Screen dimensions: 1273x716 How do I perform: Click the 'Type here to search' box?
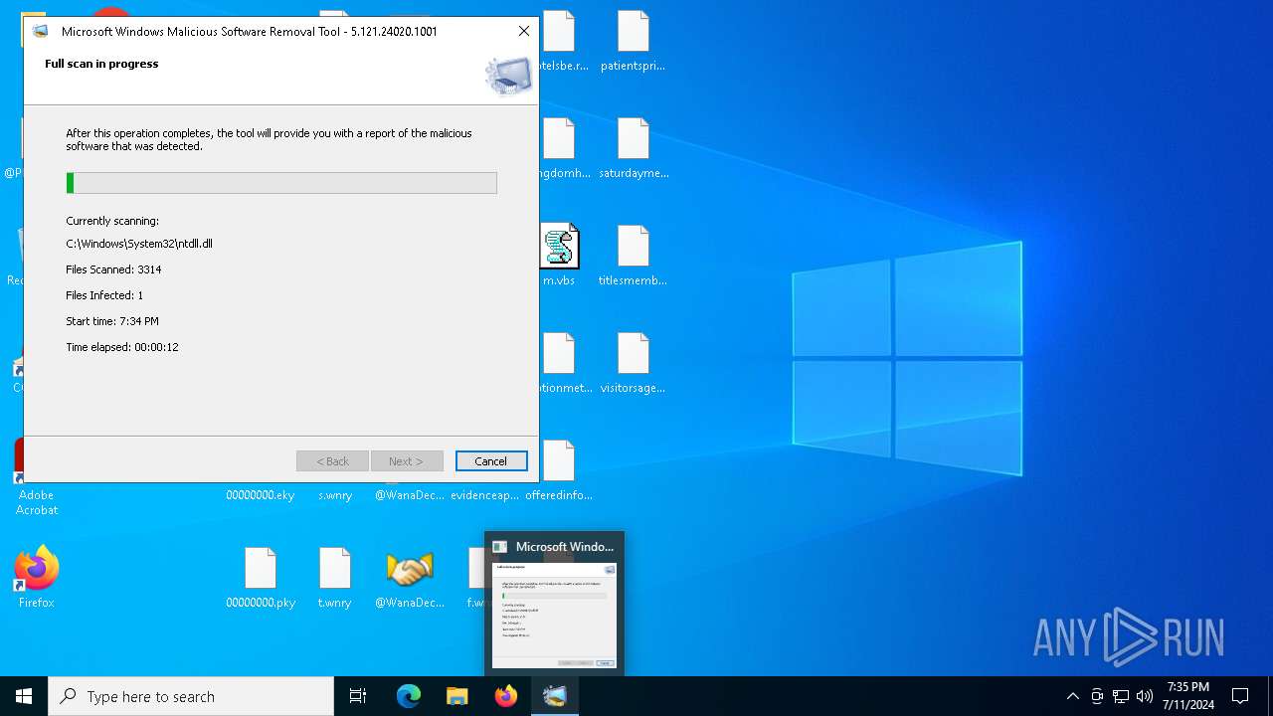(x=191, y=696)
